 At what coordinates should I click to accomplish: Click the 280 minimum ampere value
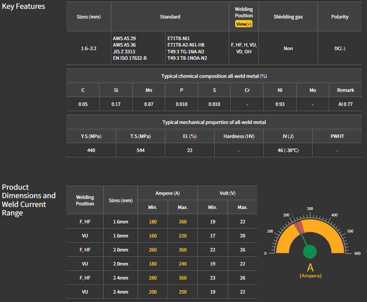pos(152,278)
